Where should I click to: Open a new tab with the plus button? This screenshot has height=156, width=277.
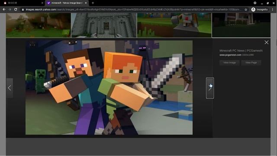pos(93,3)
